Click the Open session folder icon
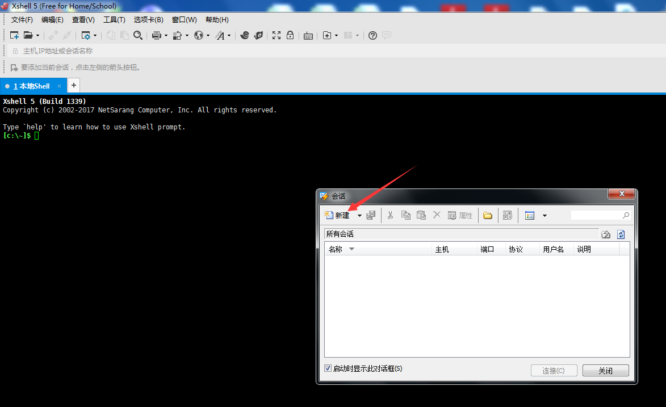666x407 pixels. coord(28,35)
